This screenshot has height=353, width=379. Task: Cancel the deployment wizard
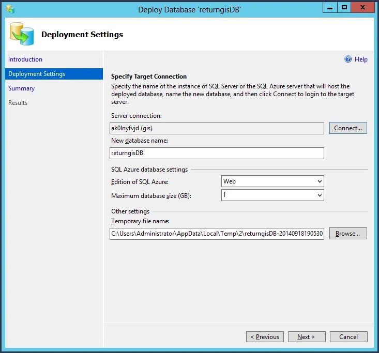(348, 336)
